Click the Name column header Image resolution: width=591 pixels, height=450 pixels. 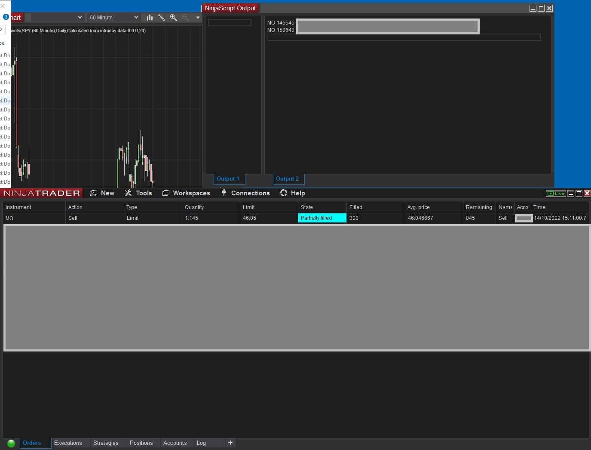(505, 207)
